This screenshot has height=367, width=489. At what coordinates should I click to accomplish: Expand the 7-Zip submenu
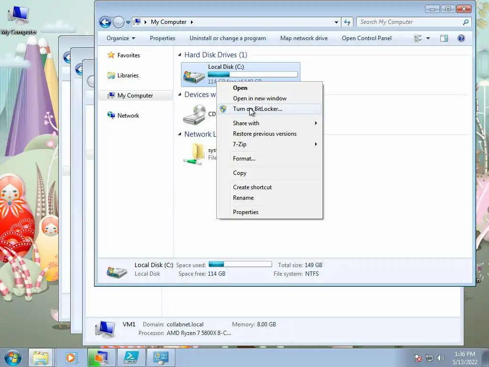(x=270, y=144)
